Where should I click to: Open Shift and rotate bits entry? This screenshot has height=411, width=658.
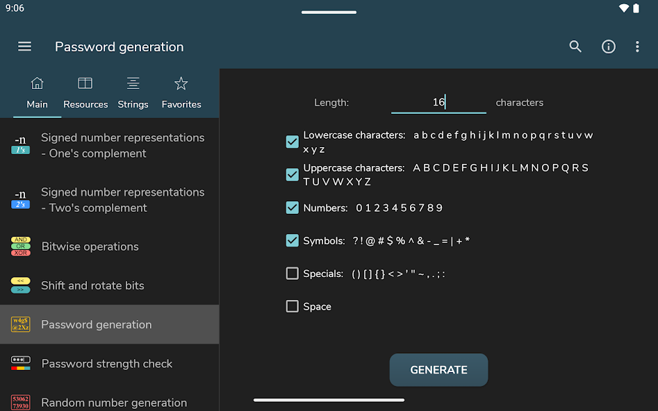point(110,285)
